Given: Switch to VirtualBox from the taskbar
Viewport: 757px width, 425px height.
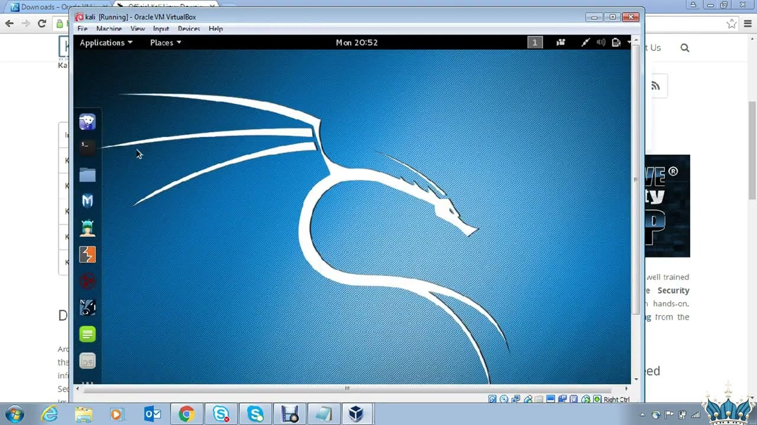Looking at the screenshot, I should point(356,414).
